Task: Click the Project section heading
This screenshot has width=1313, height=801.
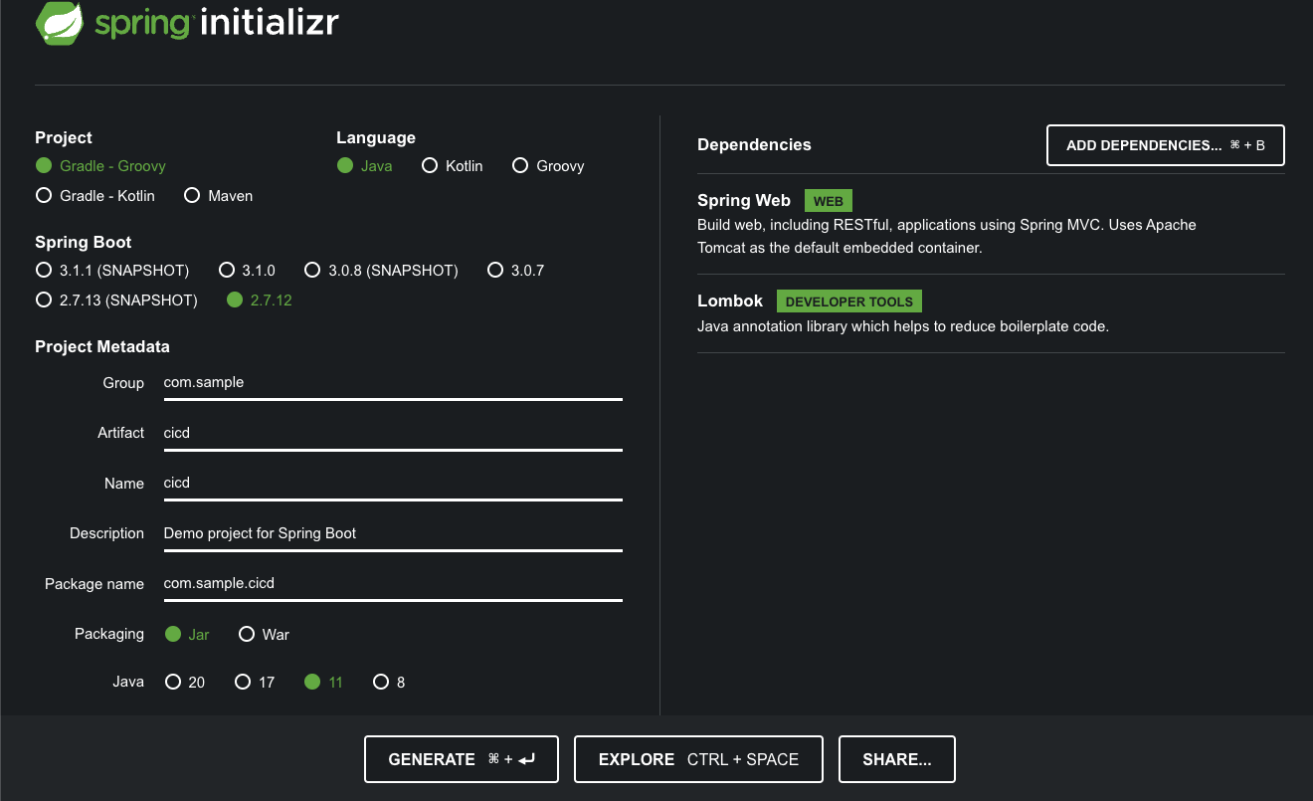Action: click(64, 138)
